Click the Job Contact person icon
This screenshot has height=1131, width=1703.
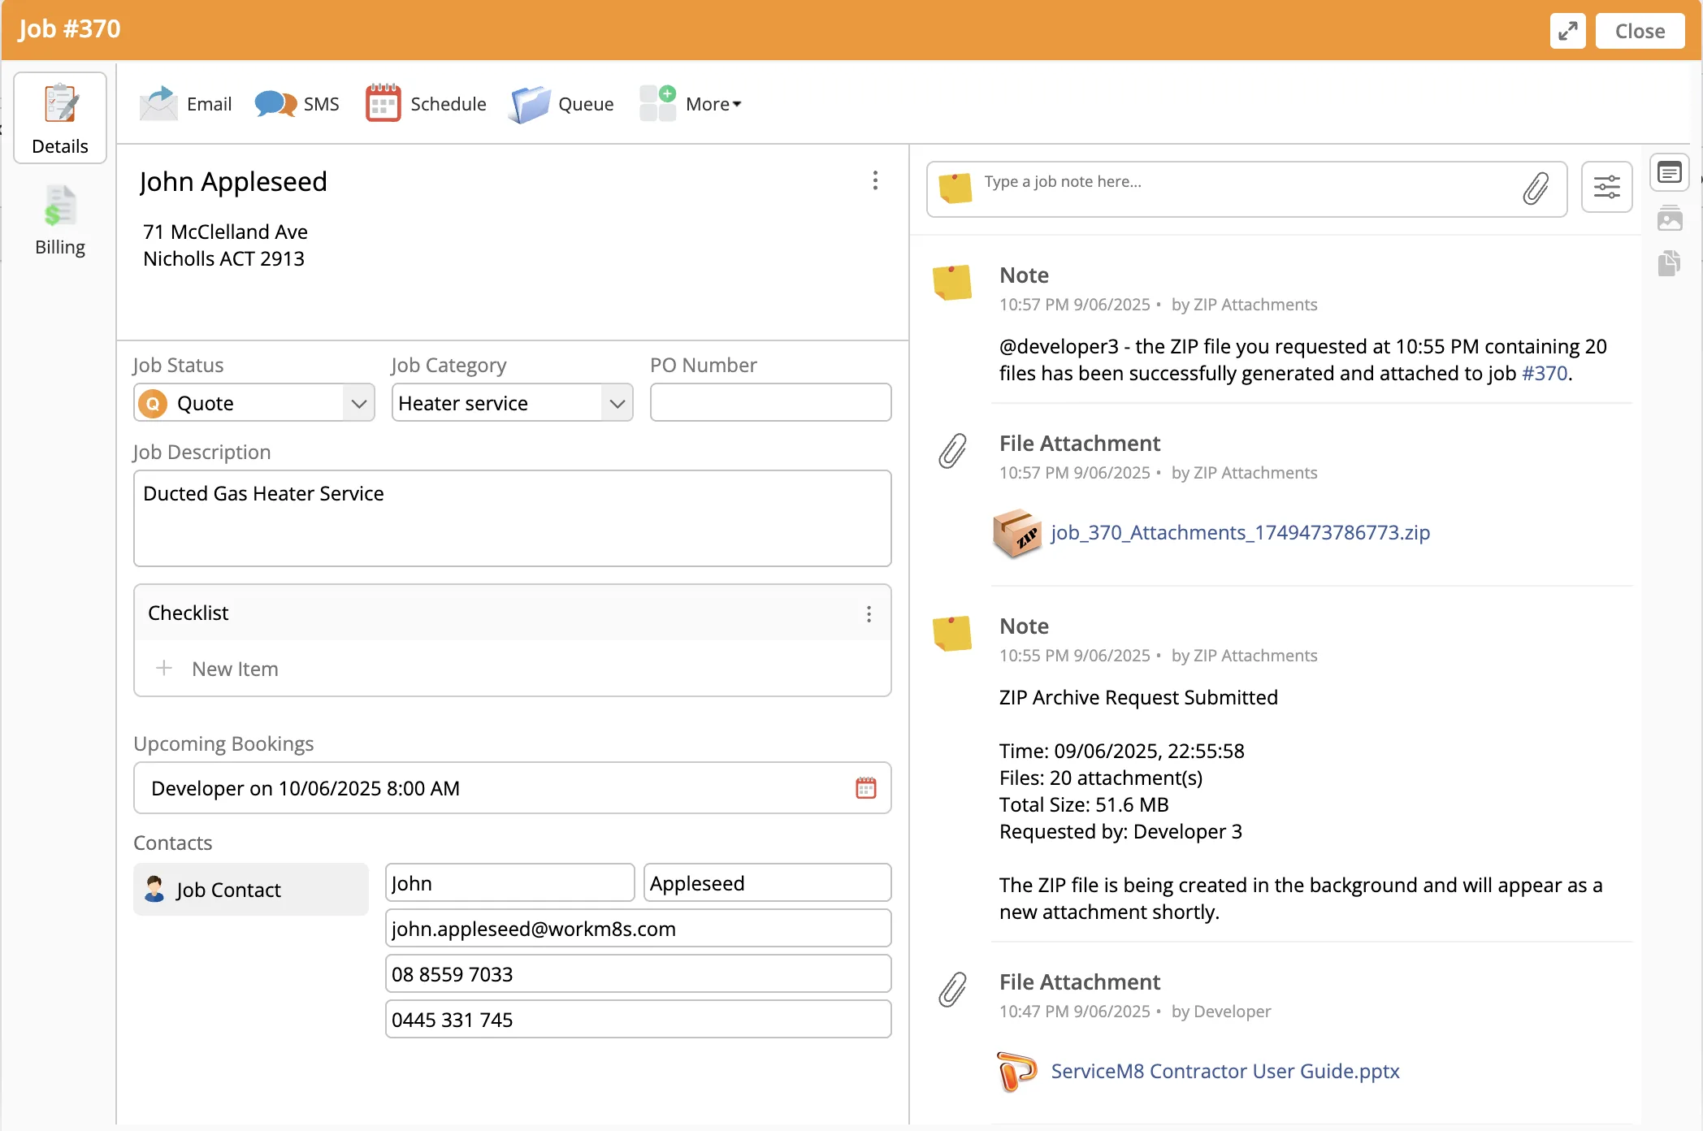pos(154,889)
